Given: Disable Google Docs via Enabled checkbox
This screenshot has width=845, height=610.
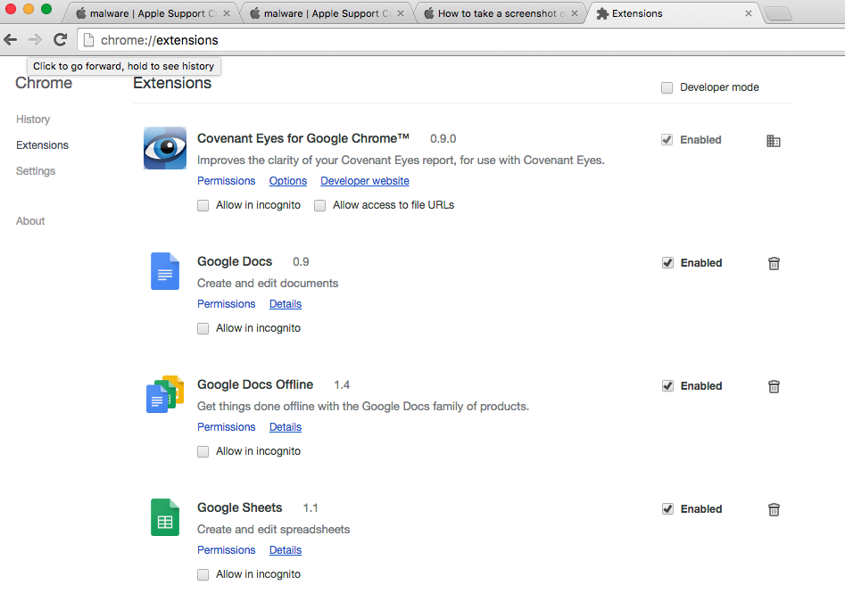Looking at the screenshot, I should tap(667, 263).
